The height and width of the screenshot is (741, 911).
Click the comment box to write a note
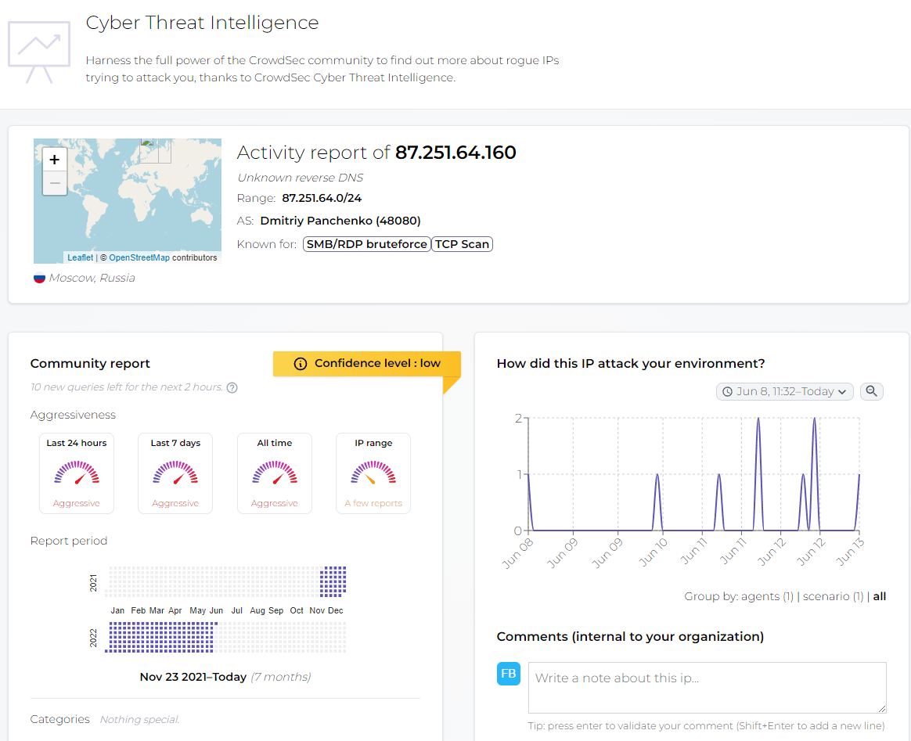tap(707, 688)
